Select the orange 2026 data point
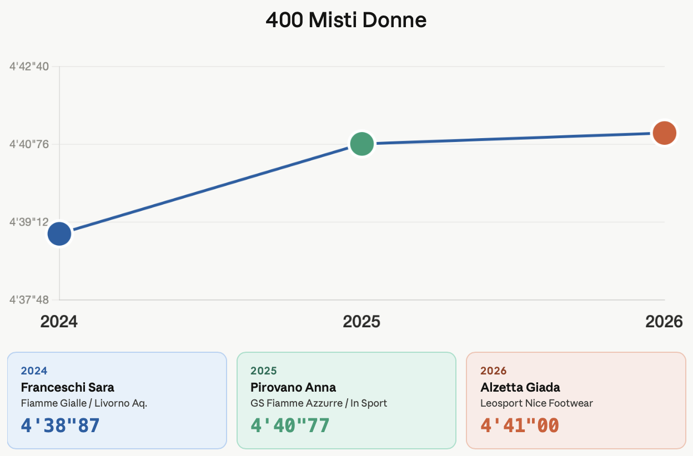693x456 pixels. (664, 133)
